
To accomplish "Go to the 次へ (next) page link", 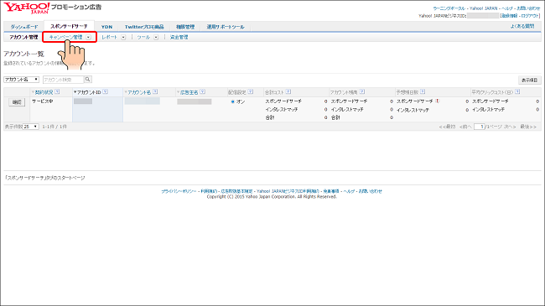I will (510, 127).
